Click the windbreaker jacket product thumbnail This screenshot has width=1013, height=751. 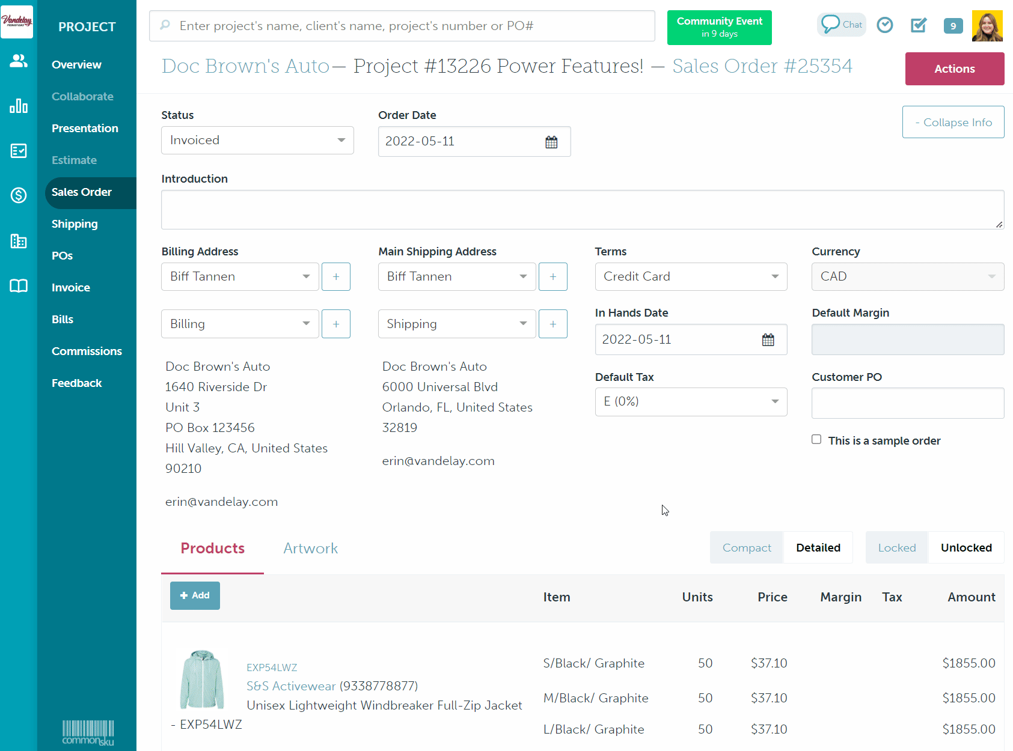(x=202, y=680)
